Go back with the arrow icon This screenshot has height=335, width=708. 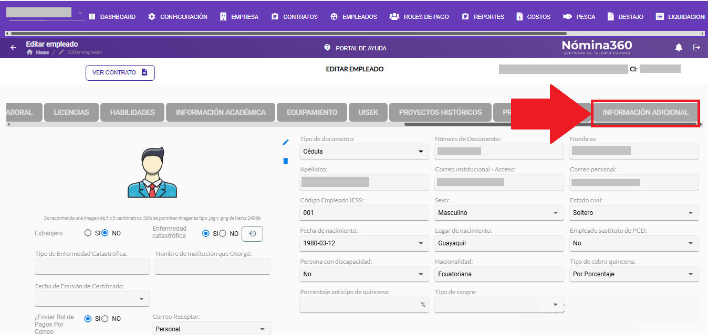tap(14, 48)
